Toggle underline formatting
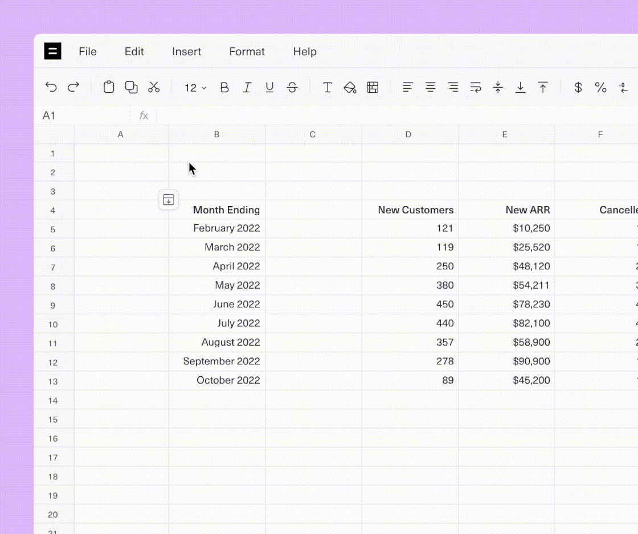This screenshot has width=638, height=534. (269, 88)
